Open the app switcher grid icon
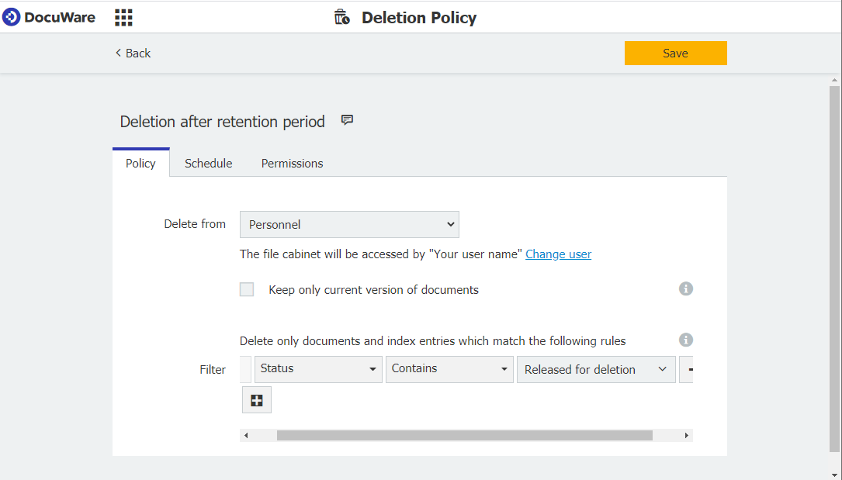The width and height of the screenshot is (842, 480). click(x=123, y=16)
